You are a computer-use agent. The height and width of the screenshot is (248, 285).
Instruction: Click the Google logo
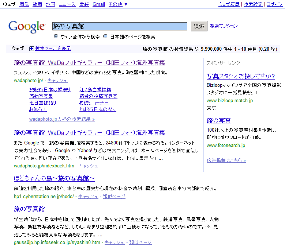tap(27, 27)
